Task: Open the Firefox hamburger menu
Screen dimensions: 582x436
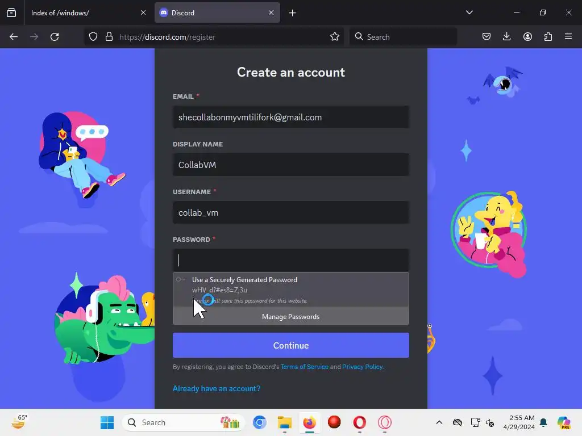Action: tap(568, 37)
